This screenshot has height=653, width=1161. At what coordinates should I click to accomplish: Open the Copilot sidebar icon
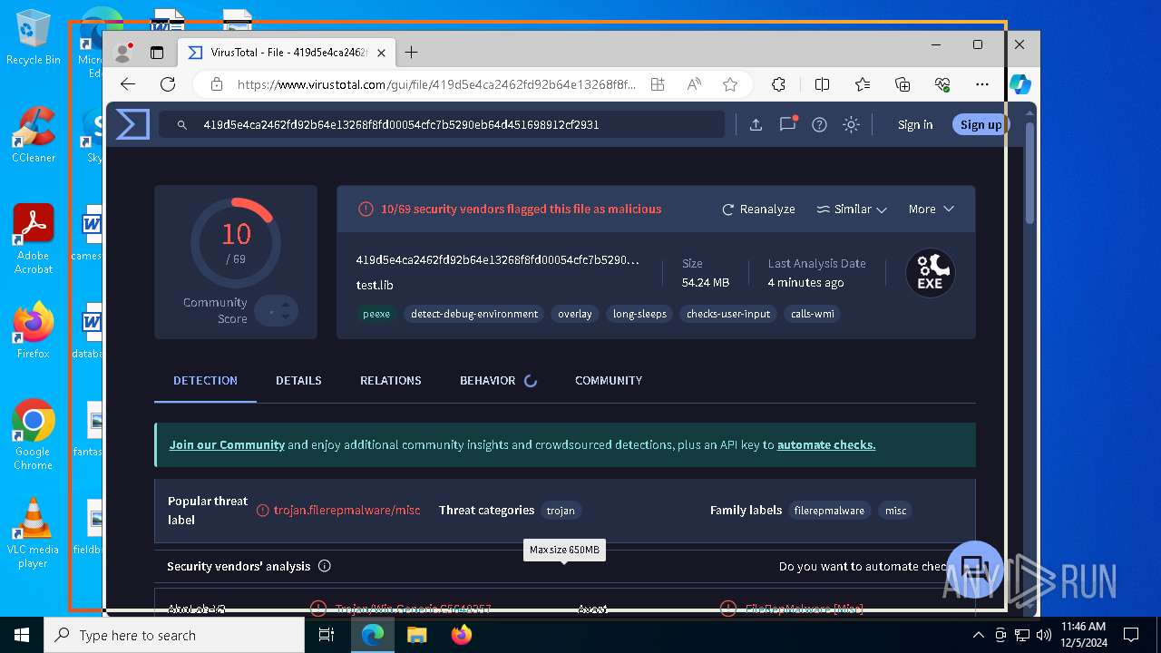point(1020,84)
